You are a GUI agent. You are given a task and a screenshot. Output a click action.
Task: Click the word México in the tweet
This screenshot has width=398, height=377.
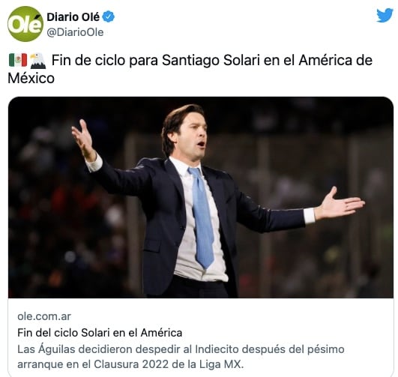click(x=31, y=78)
